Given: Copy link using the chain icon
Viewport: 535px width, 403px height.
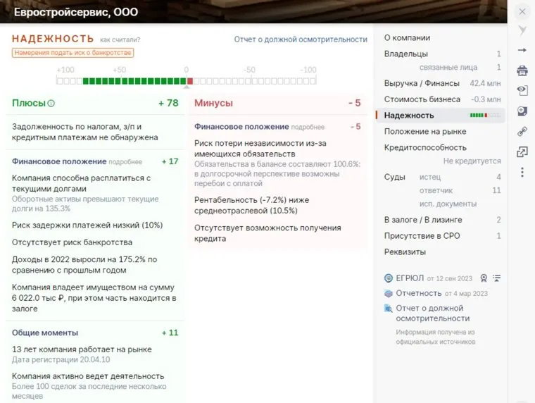Looking at the screenshot, I should click(x=522, y=131).
